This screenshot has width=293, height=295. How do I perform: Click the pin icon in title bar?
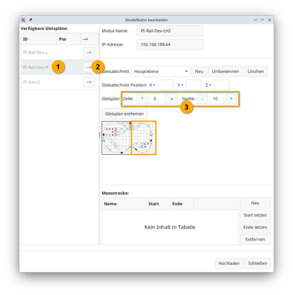[31, 20]
